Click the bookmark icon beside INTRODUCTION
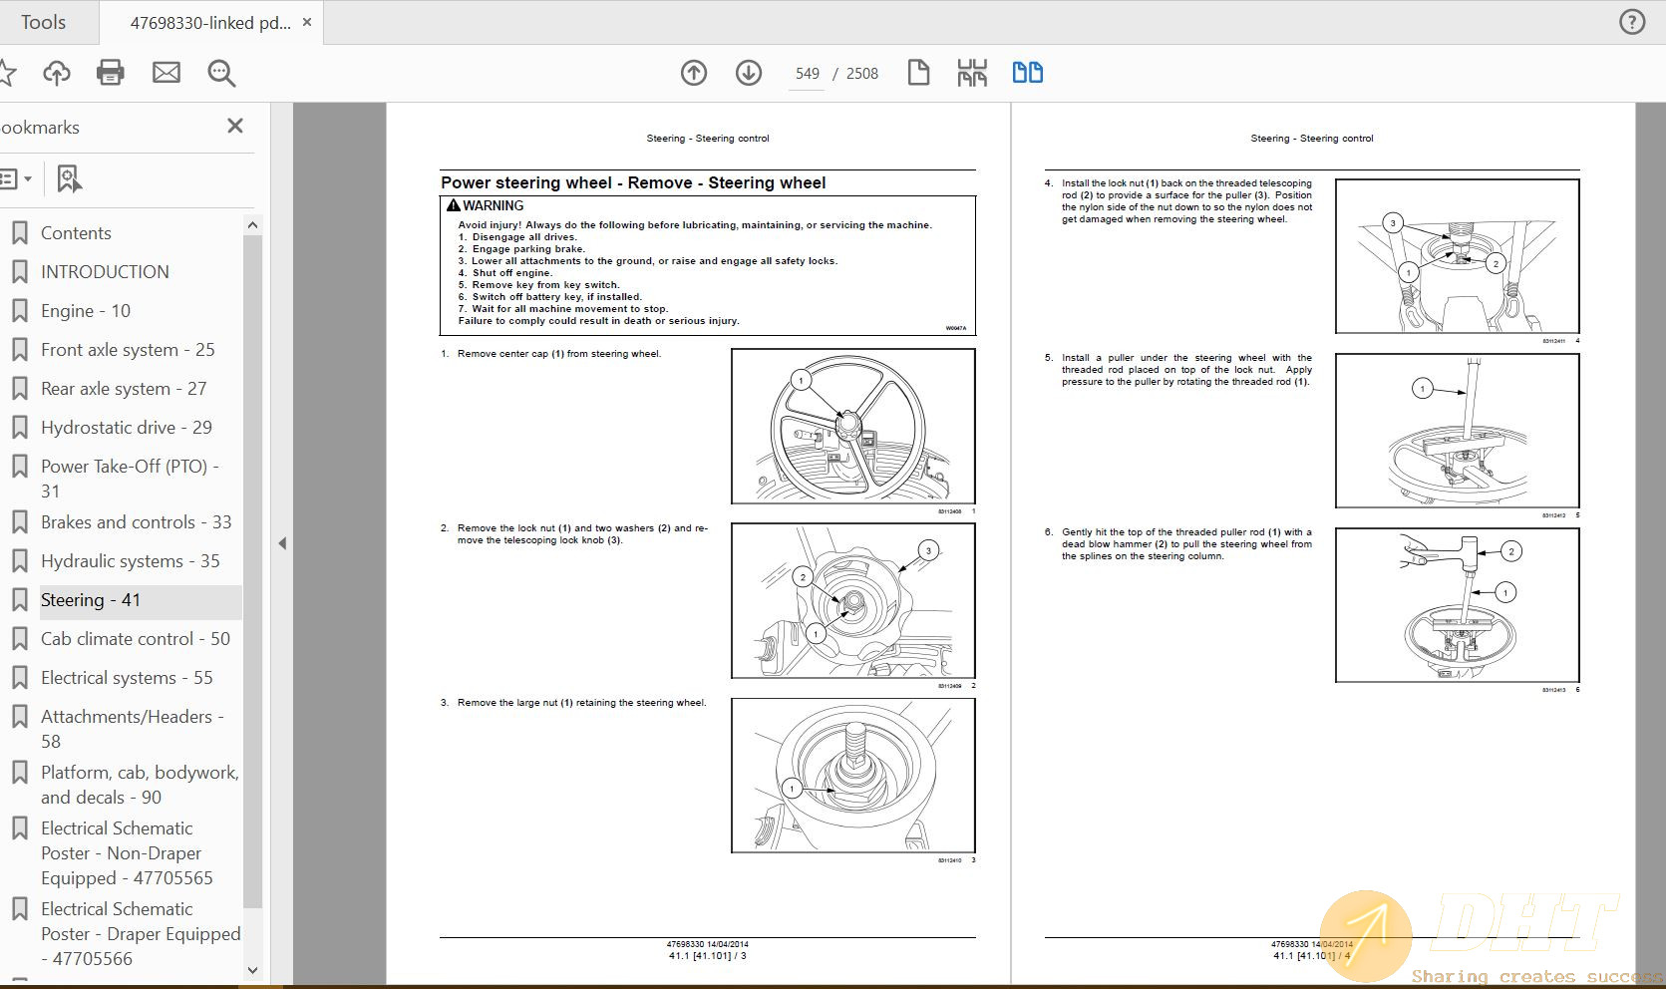Viewport: 1666px width, 989px height. pos(19,272)
